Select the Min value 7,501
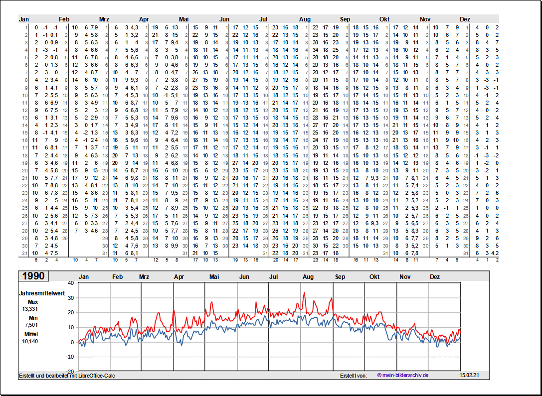Viewport: 542px width, 396px height. tap(29, 325)
